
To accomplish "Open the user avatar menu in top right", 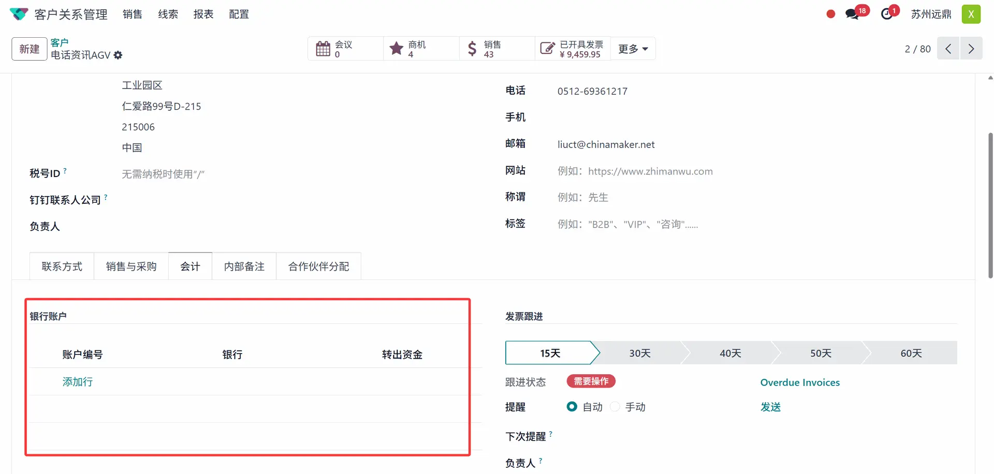I will (x=971, y=14).
